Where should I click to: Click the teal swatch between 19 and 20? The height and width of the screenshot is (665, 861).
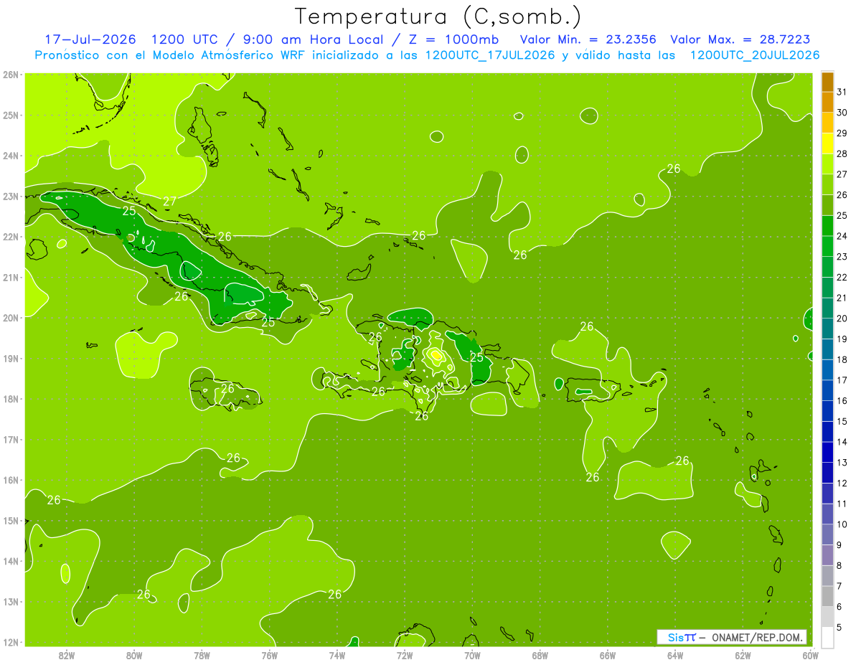coord(827,329)
